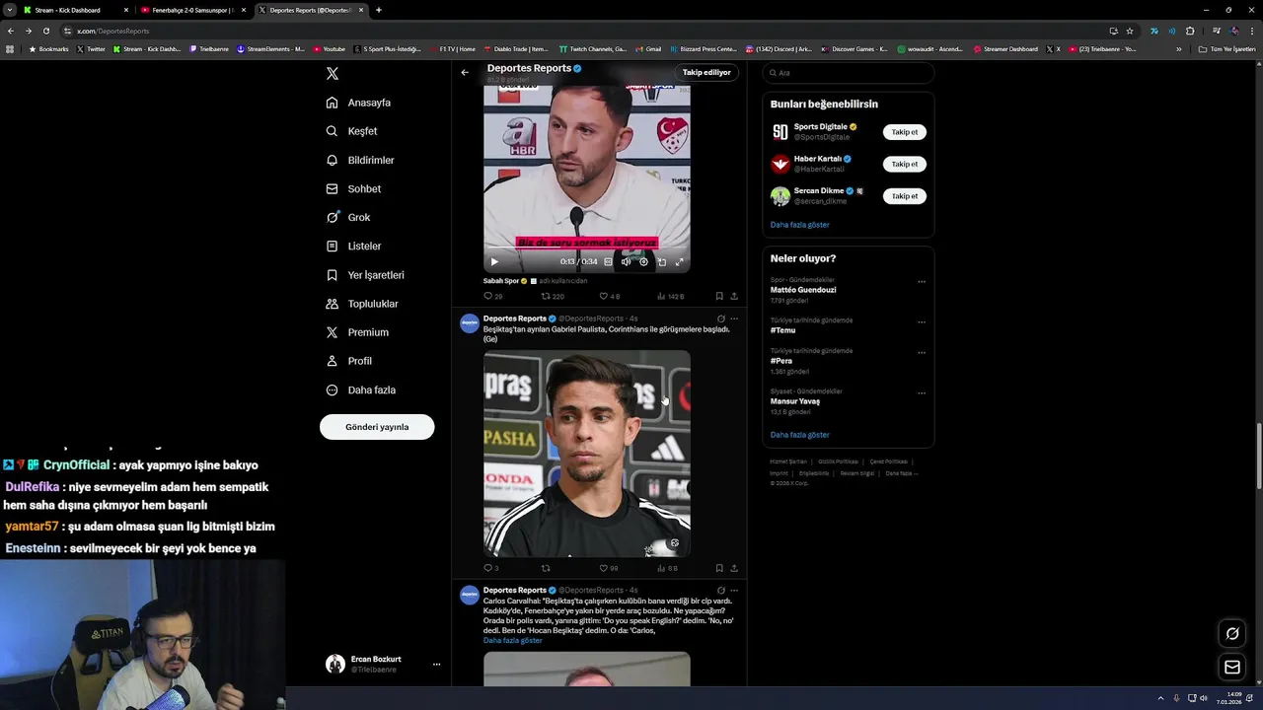Click the Gönderi yayınla button
Image resolution: width=1263 pixels, height=710 pixels.
pyautogui.click(x=377, y=427)
